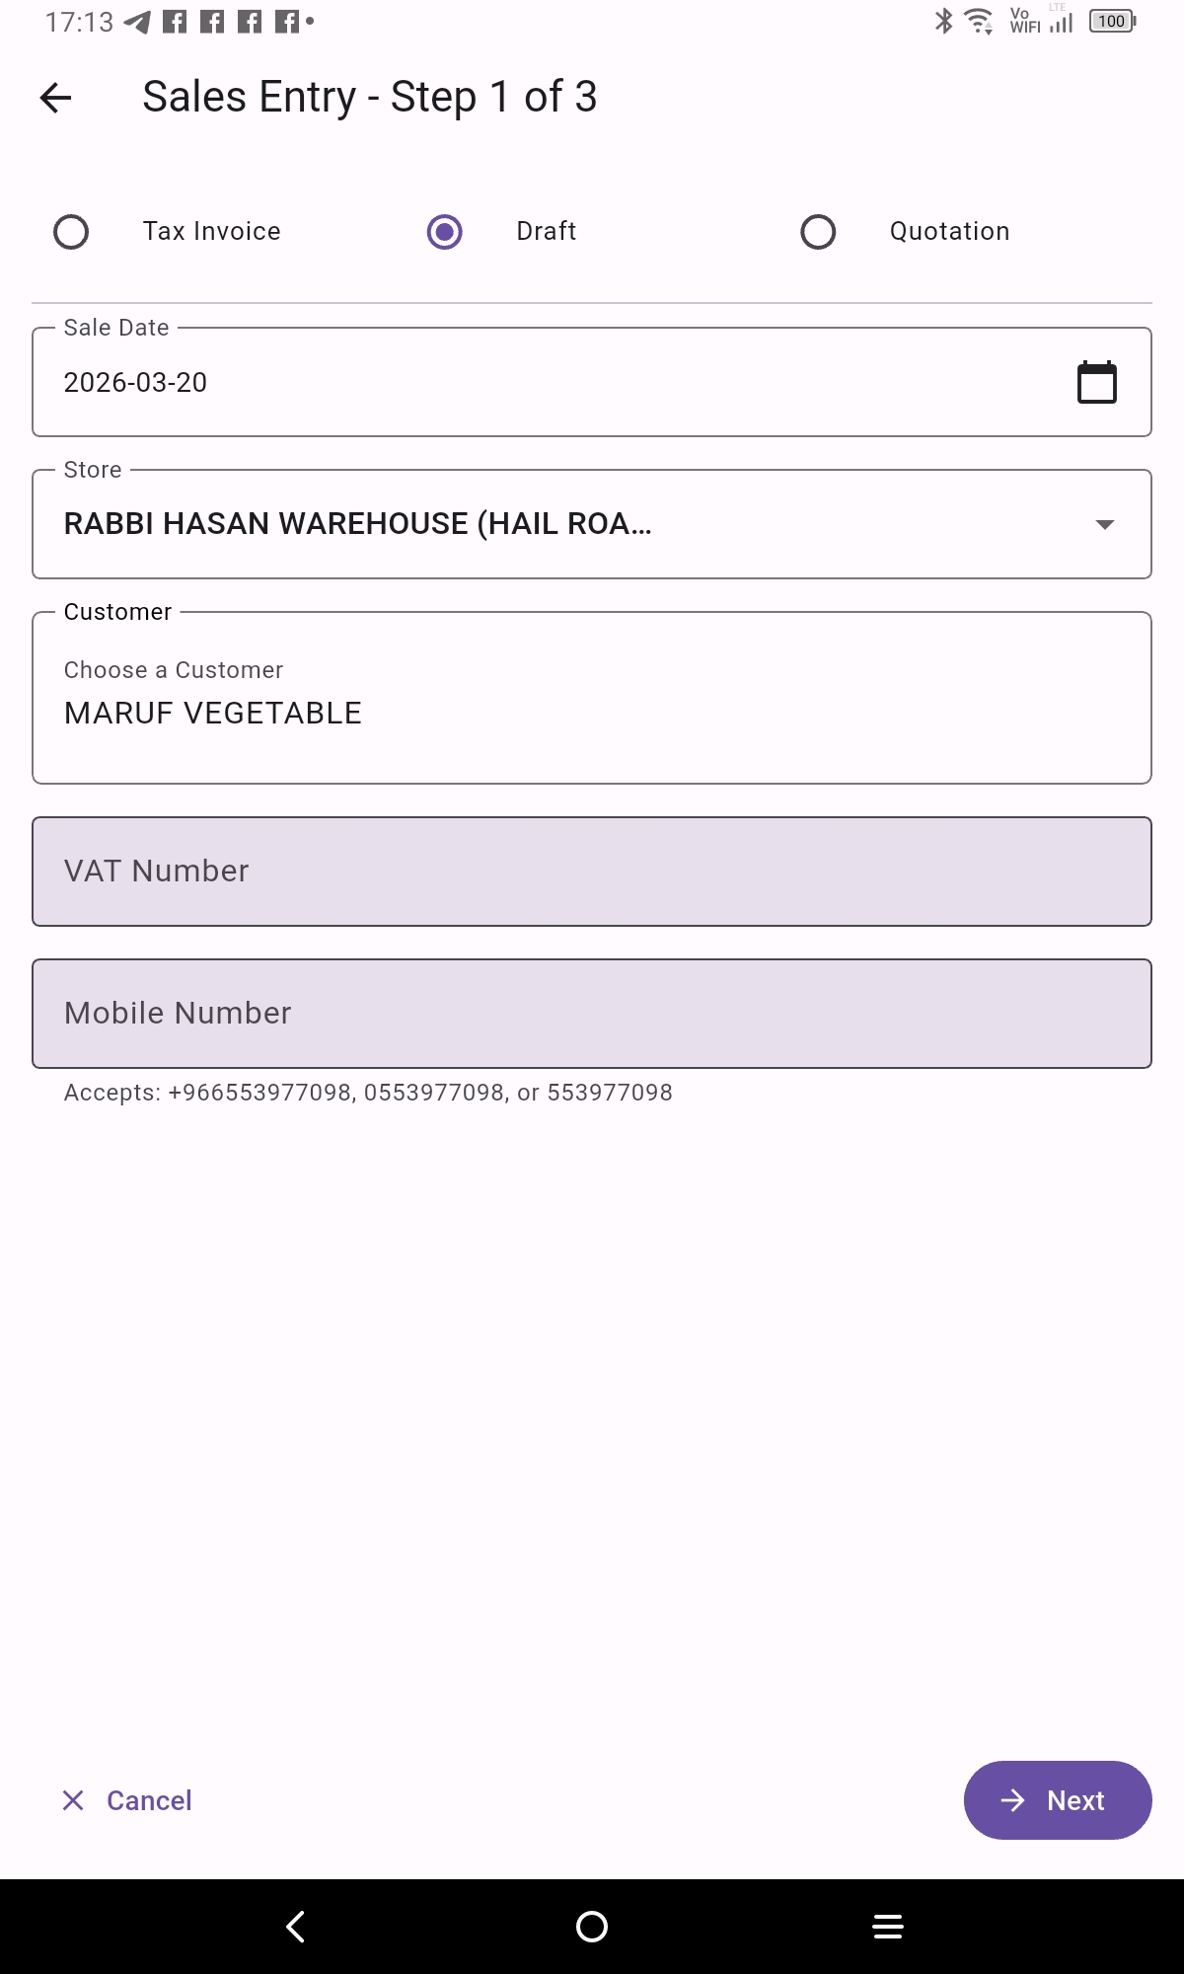Click the Cancel button
Image resolution: width=1184 pixels, height=1974 pixels.
tap(127, 1800)
